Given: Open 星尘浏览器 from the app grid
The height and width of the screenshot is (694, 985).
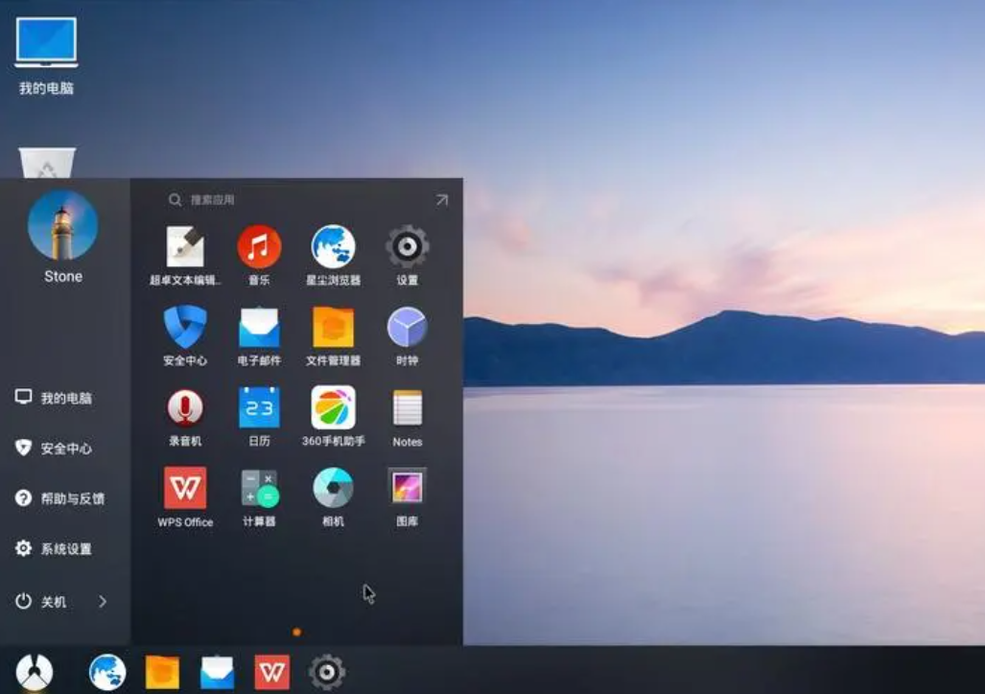Looking at the screenshot, I should click(333, 247).
